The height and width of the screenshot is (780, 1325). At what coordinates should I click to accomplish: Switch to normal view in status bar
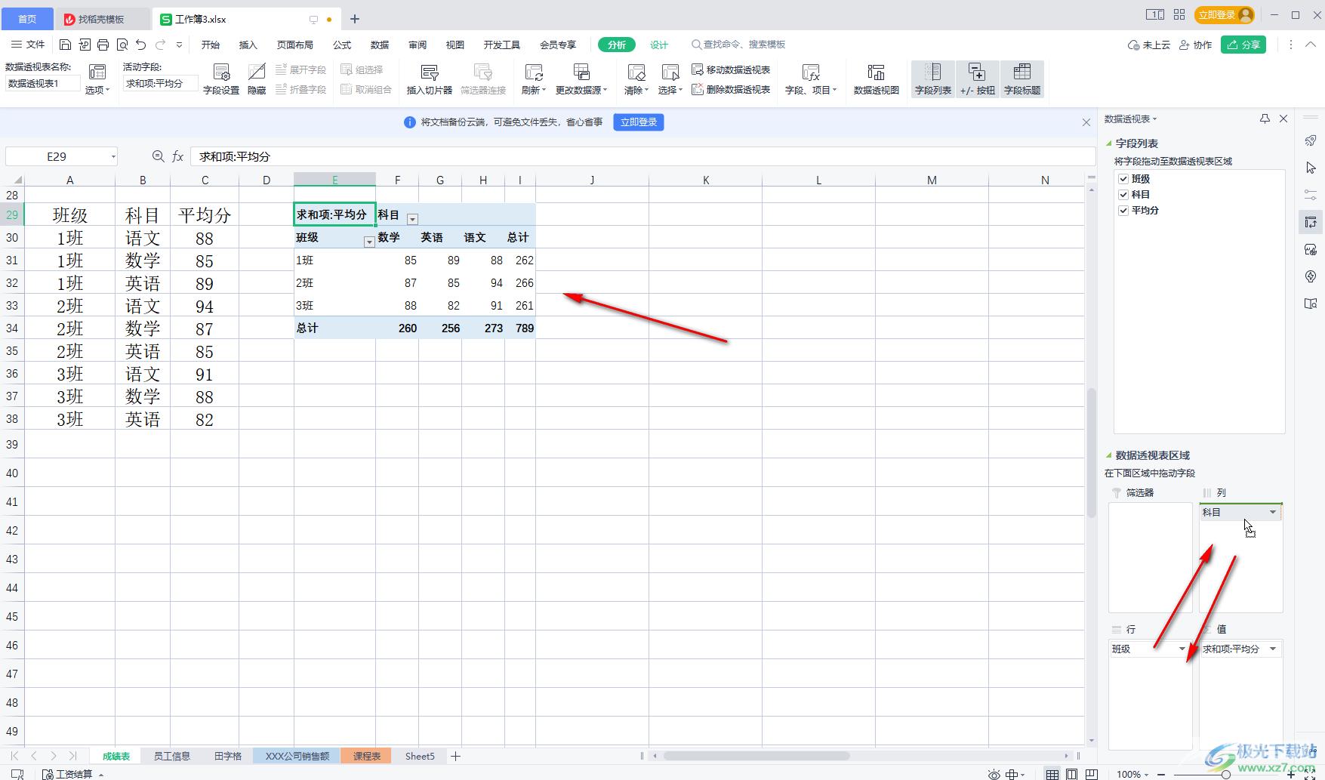(x=1052, y=774)
